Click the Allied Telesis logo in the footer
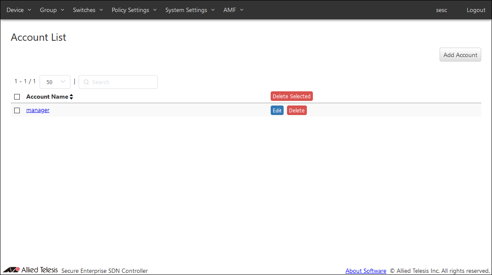 (30, 270)
